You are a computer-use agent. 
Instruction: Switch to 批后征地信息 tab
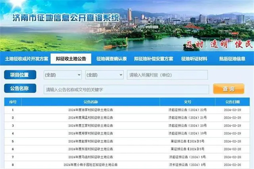coord(232,59)
